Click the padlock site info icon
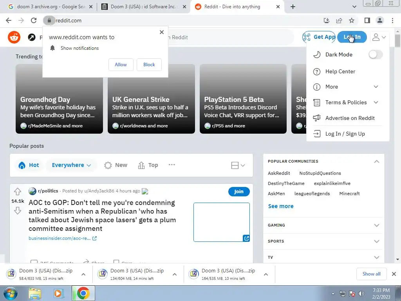This screenshot has height=301, width=401. (x=49, y=20)
